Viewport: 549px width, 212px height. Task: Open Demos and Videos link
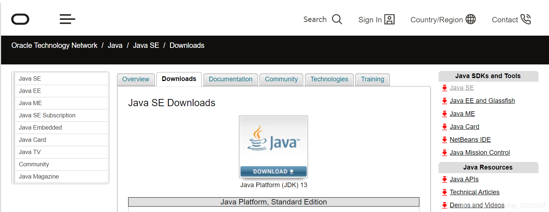tap(477, 205)
